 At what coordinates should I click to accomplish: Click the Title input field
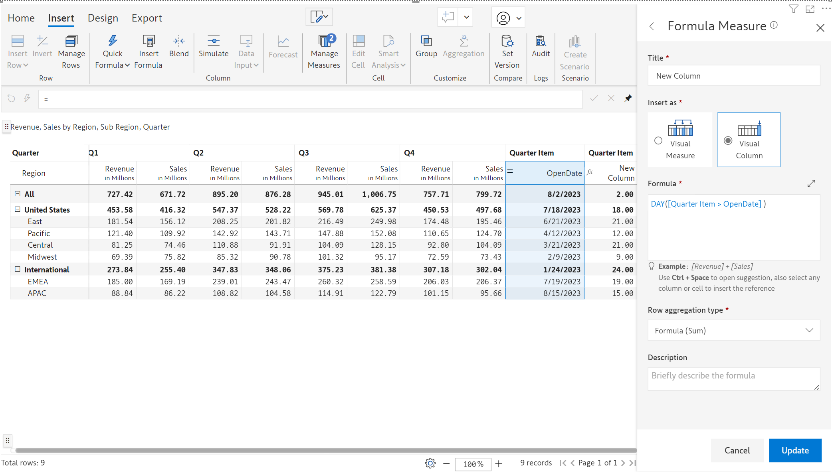tap(733, 76)
